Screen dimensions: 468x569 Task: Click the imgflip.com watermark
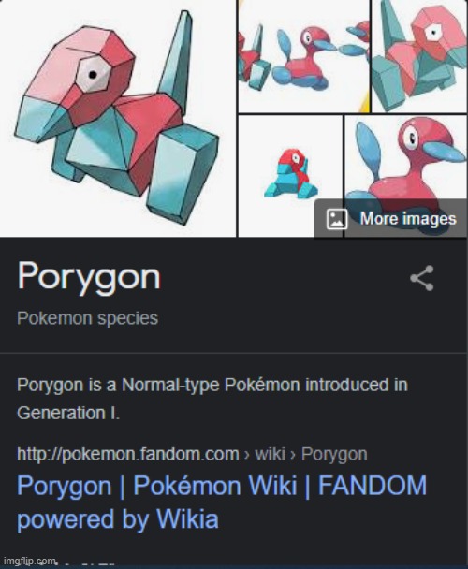[x=30, y=561]
